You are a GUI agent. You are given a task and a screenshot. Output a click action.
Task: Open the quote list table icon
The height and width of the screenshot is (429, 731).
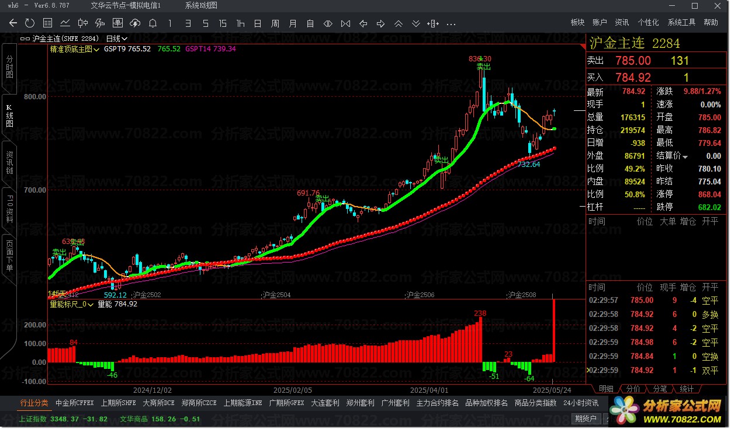[48, 23]
